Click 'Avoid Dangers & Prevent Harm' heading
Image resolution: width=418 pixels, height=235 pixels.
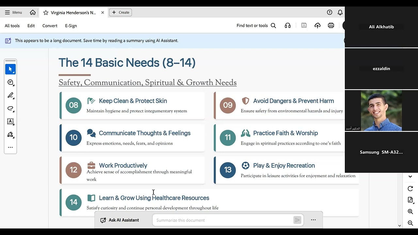[x=294, y=101]
